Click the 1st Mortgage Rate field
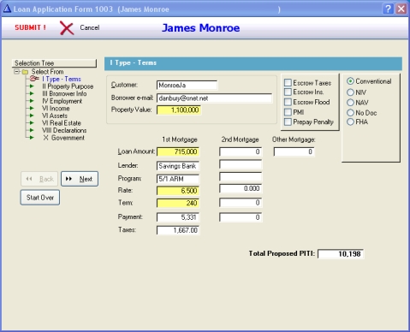 [x=178, y=191]
